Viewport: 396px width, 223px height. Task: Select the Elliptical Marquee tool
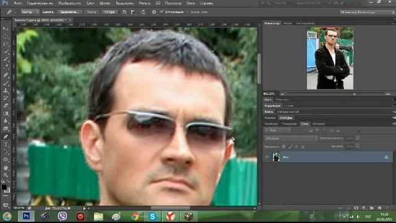coord(6,36)
